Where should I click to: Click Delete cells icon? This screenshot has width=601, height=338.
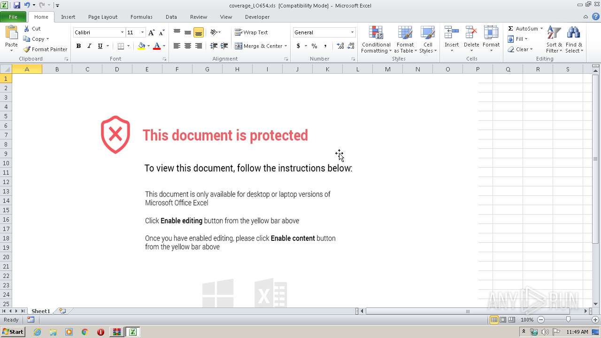tap(471, 33)
